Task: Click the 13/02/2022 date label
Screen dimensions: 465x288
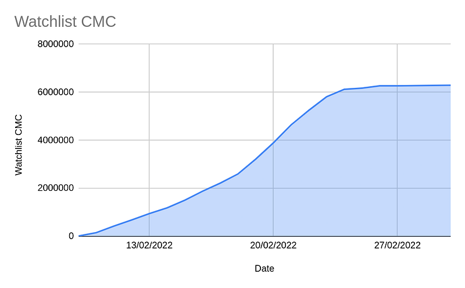Action: tap(149, 246)
